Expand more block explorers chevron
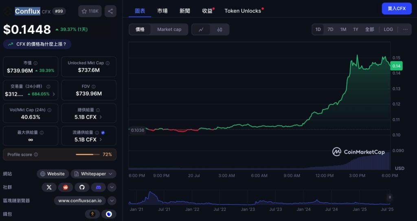Viewport: 417px width, 221px height. coord(112,201)
